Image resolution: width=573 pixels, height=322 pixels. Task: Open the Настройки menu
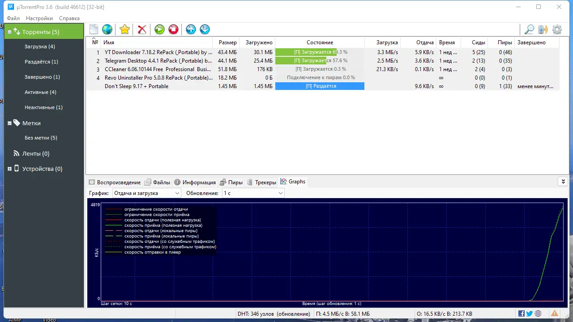tap(39, 18)
